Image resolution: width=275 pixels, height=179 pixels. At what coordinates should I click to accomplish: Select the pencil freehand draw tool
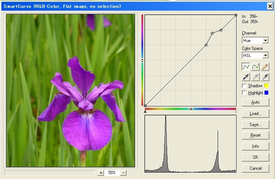(265, 67)
